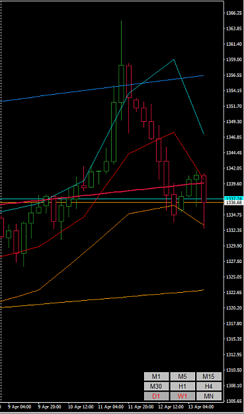Click the 11 Apr 20:00 time label
This screenshot has width=244, height=414.
click(x=141, y=407)
